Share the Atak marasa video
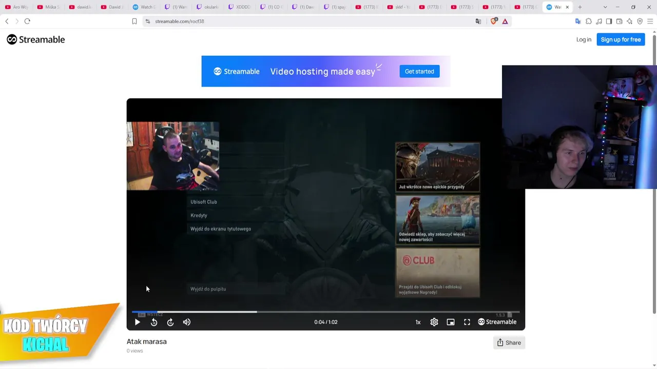This screenshot has width=657, height=369. click(509, 343)
